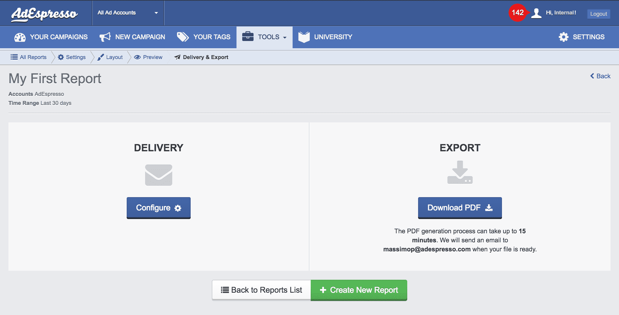Open the University book icon
The width and height of the screenshot is (619, 315).
304,37
